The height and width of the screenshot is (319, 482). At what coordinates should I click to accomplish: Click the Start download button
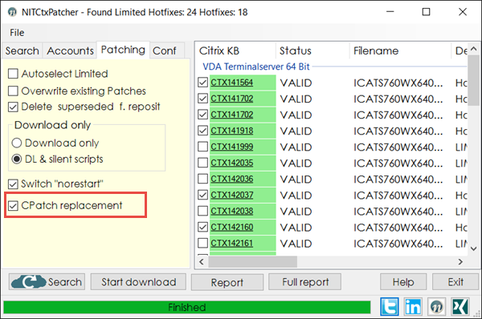(x=138, y=282)
